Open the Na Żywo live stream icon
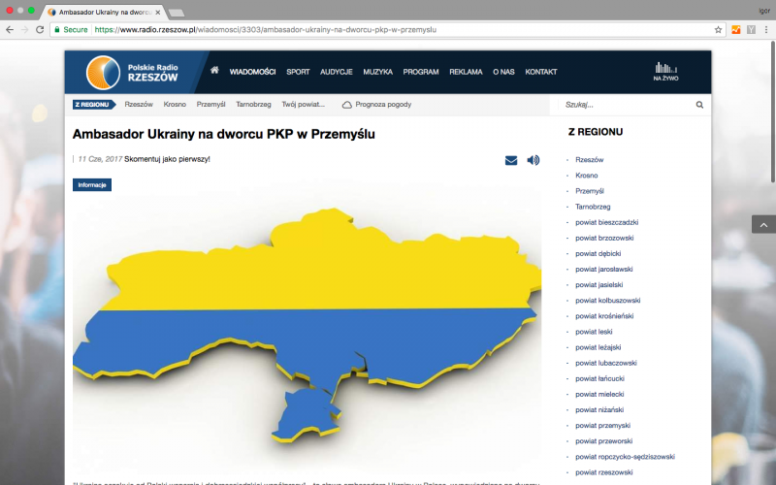The image size is (776, 485). pyautogui.click(x=663, y=71)
